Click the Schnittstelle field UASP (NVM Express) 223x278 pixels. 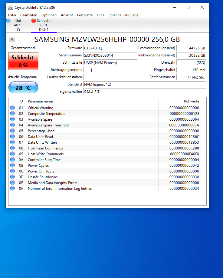(110, 62)
